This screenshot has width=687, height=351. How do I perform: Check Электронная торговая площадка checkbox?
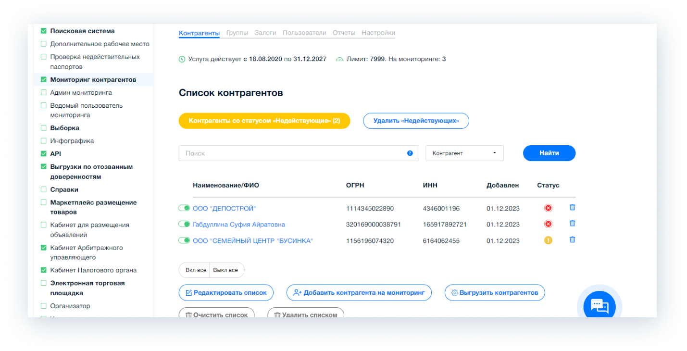point(44,283)
